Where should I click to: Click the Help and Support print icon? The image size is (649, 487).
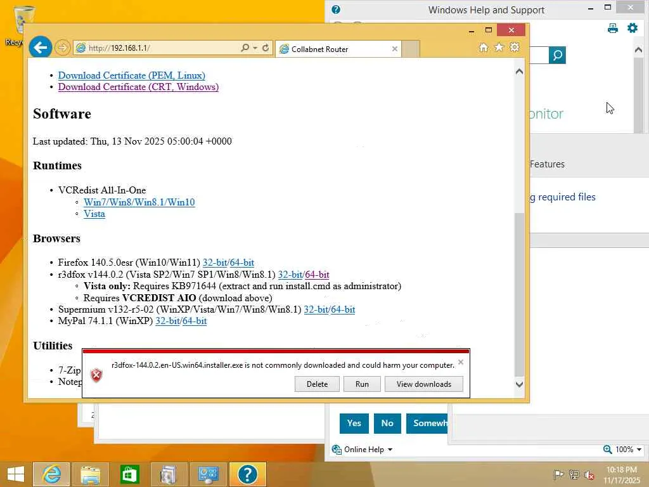click(613, 28)
